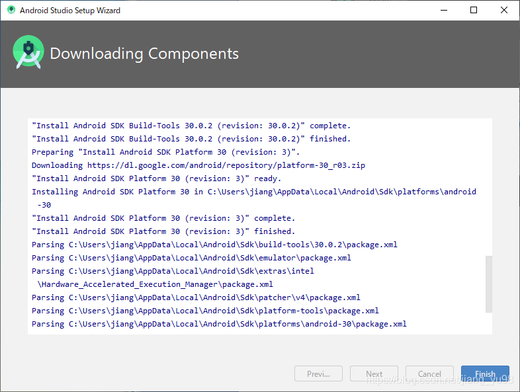Click the Parsing extras\intel line

click(x=173, y=272)
